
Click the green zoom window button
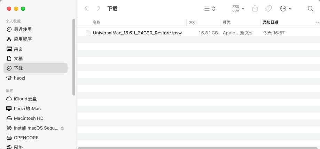pyautogui.click(x=23, y=8)
